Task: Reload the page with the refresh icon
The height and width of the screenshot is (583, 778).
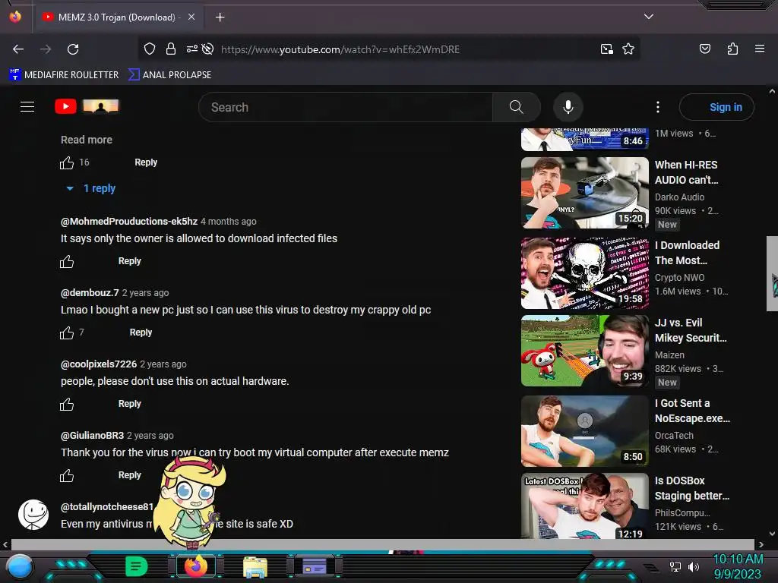Action: [73, 49]
